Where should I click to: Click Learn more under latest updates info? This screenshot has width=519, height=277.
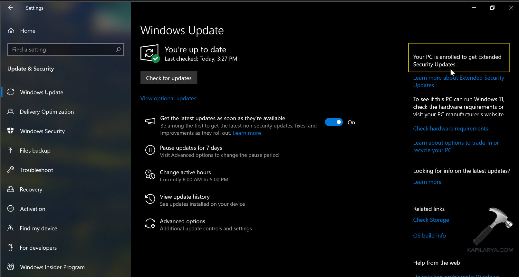(x=427, y=182)
